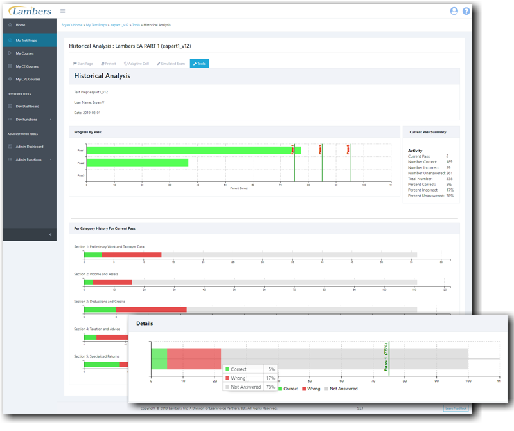Select My Test Preps in sidebar

(26, 41)
